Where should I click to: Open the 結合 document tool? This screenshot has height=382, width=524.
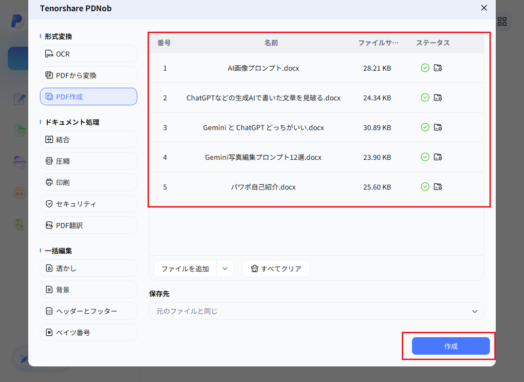pyautogui.click(x=88, y=139)
